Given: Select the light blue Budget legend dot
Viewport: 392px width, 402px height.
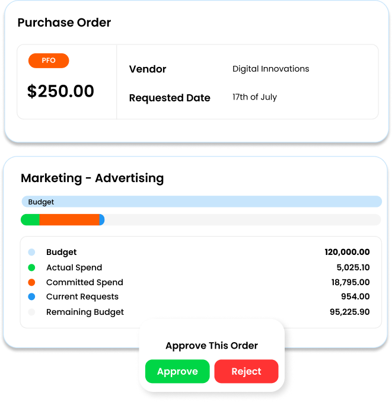Looking at the screenshot, I should (31, 252).
